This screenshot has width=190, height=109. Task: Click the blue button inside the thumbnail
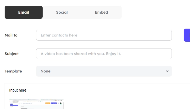click(54, 103)
